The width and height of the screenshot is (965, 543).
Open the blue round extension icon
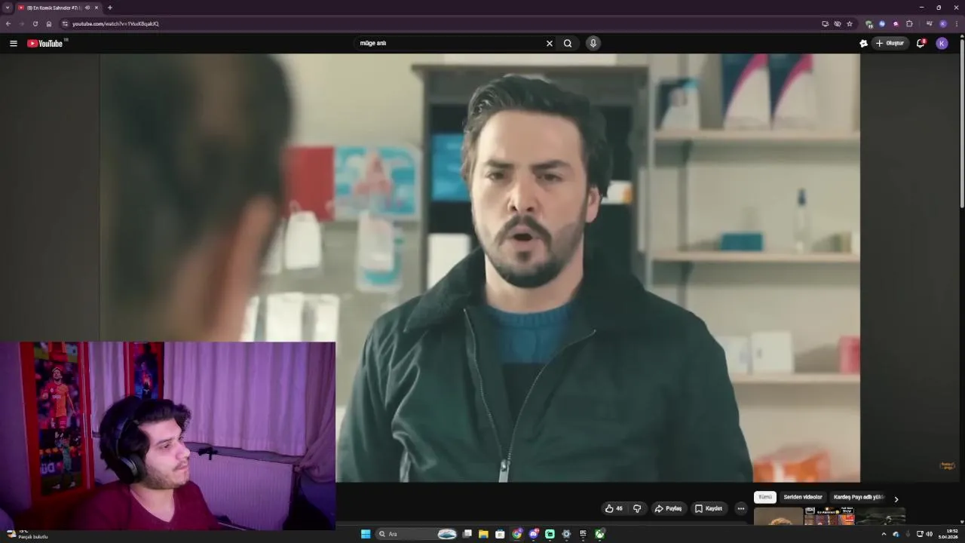[882, 24]
